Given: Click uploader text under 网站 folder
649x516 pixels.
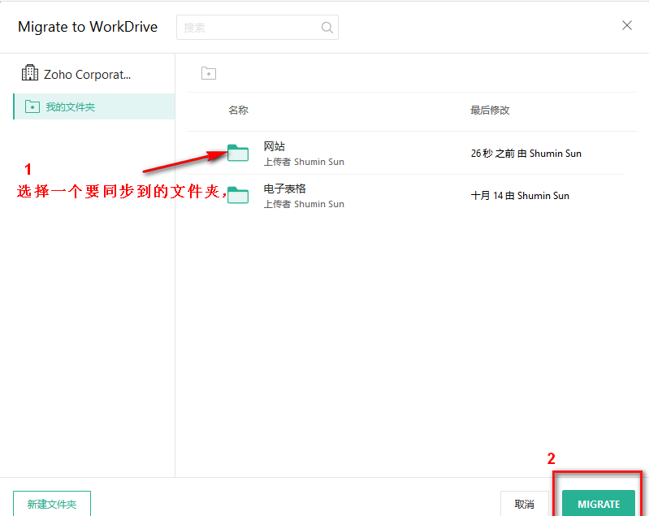Looking at the screenshot, I should point(304,162).
